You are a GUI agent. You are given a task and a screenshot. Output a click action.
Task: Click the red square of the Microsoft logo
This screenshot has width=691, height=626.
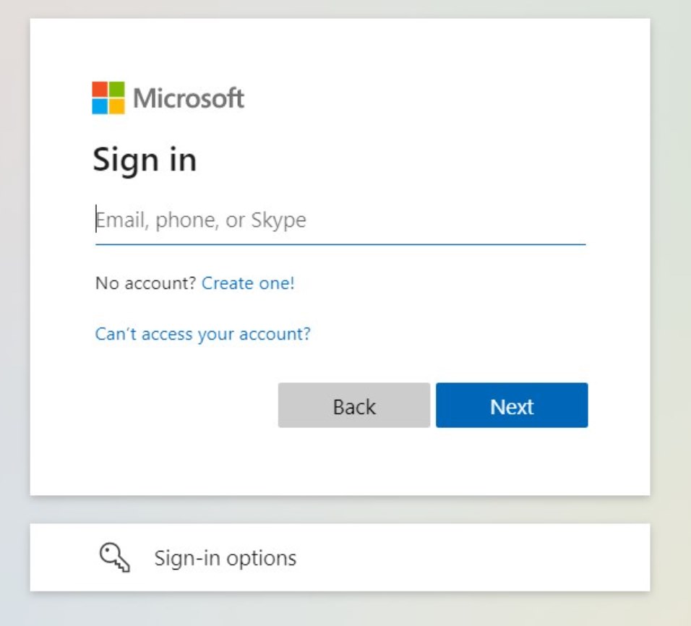tap(100, 90)
